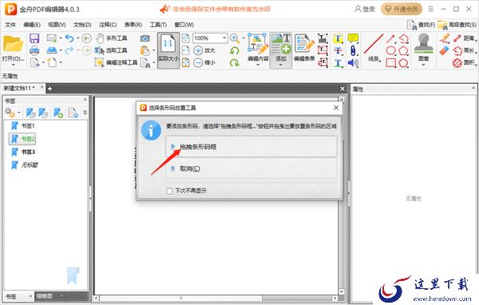Click the paperclip attachment icon
The width and height of the screenshot is (479, 305).
pos(353,50)
